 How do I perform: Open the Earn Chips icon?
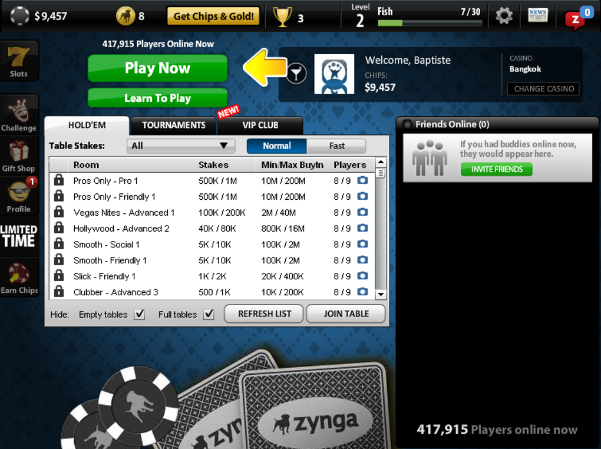[19, 278]
